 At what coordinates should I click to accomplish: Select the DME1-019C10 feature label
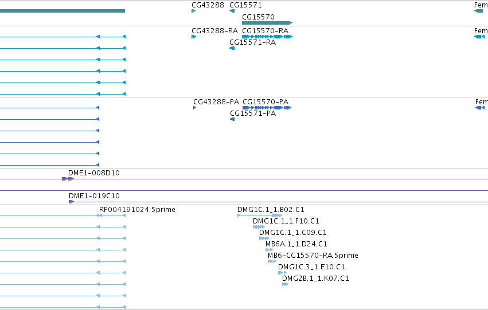pyautogui.click(x=94, y=196)
